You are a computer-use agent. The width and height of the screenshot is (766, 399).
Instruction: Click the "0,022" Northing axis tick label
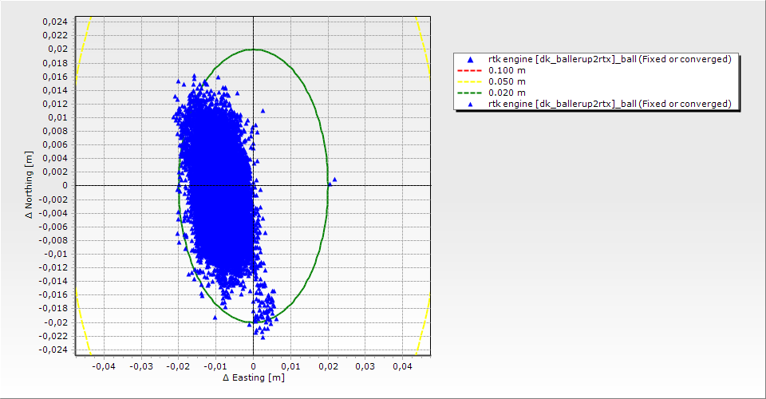(x=55, y=35)
